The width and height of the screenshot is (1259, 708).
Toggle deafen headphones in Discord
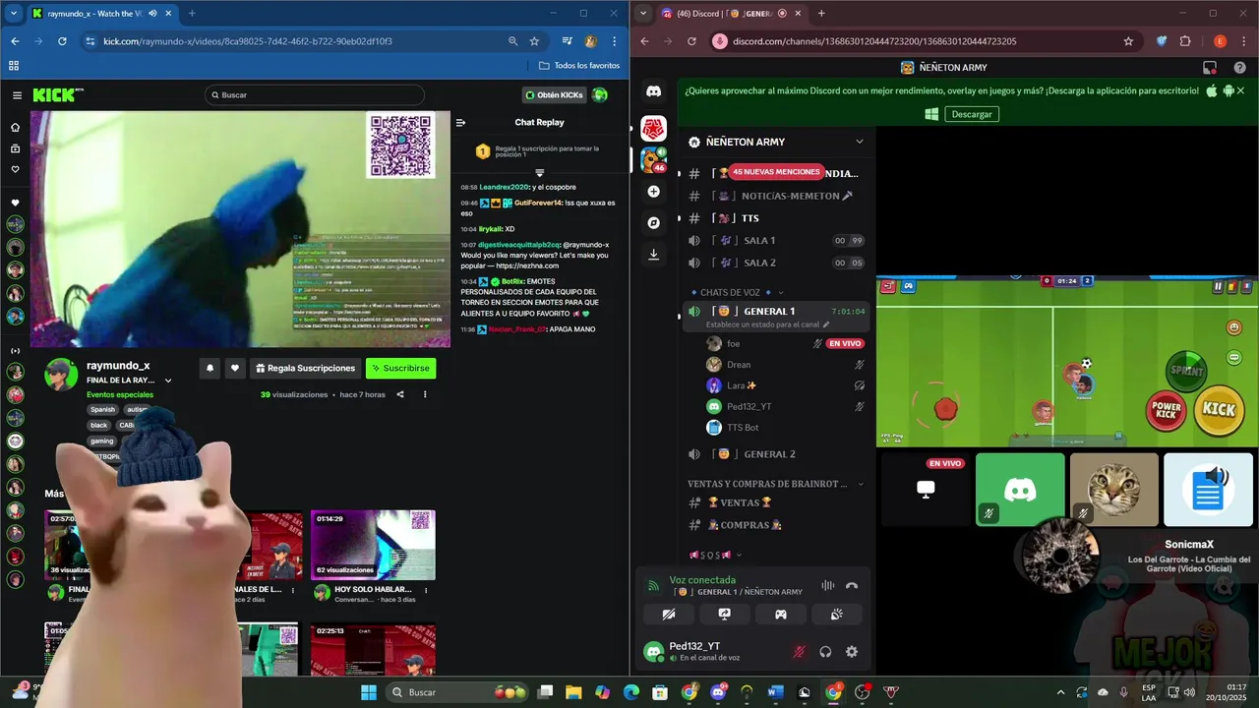coord(825,652)
